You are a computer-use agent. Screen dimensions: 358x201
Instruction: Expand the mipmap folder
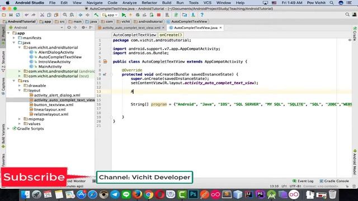[20, 119]
